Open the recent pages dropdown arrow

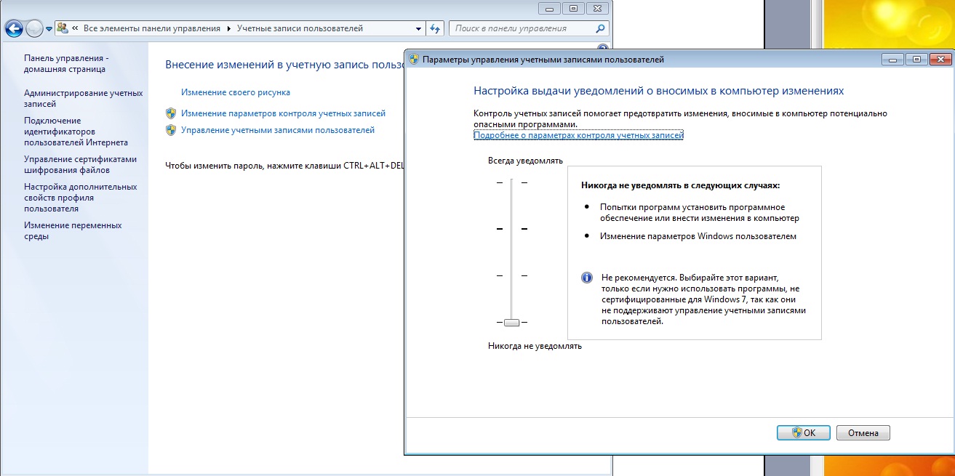coord(49,29)
